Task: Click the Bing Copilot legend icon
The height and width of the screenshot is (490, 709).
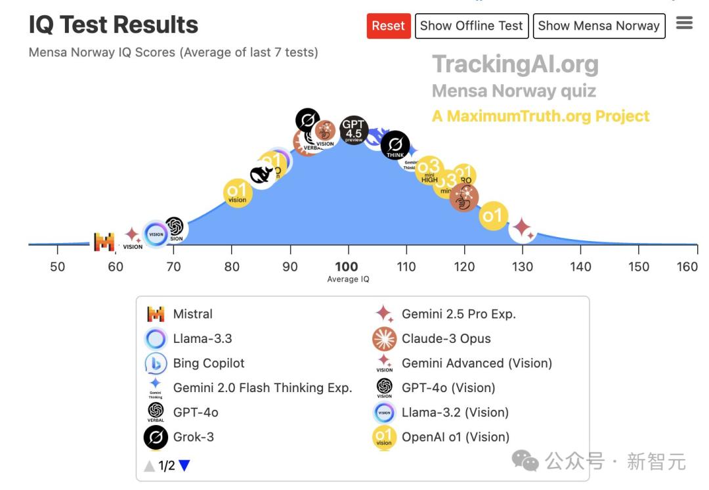Action: coord(156,363)
